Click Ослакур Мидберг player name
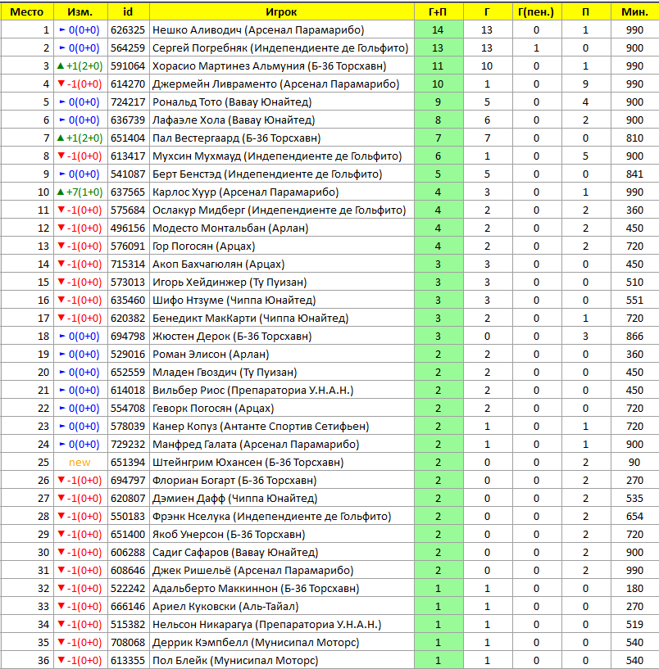 coord(280,210)
